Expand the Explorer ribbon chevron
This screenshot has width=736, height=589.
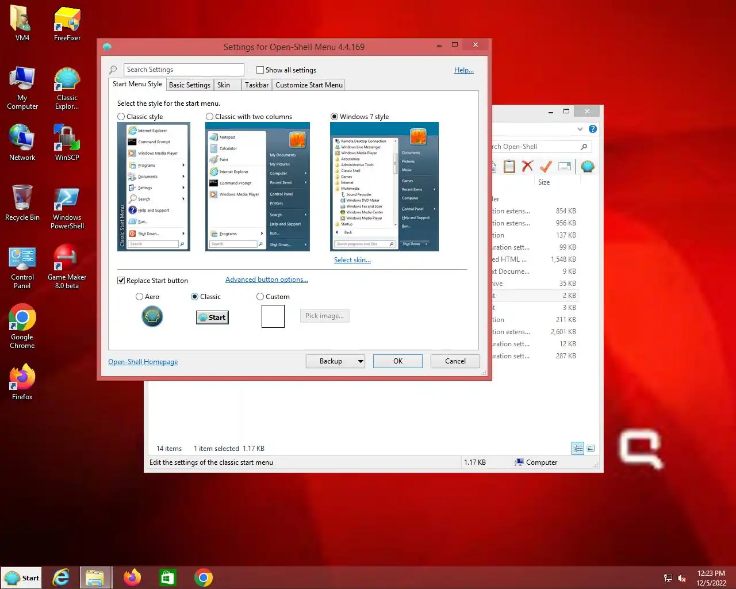pyautogui.click(x=580, y=129)
